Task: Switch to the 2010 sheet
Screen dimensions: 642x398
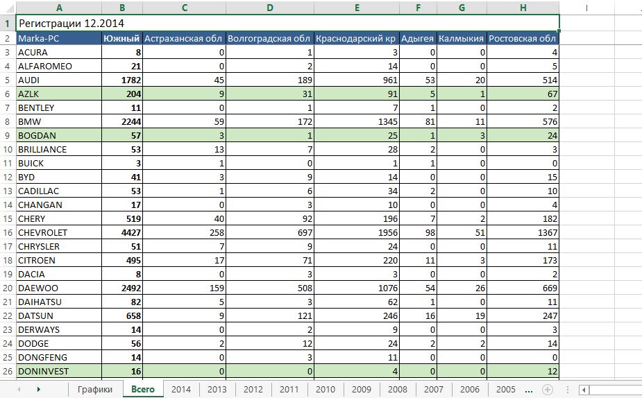Action: [x=325, y=390]
